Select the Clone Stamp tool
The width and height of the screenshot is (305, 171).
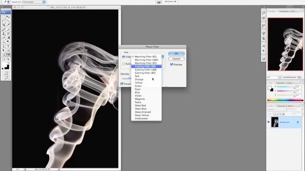pos(4,34)
